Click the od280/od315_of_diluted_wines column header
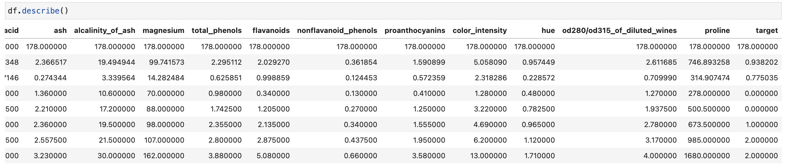786x166 pixels. 619,30
